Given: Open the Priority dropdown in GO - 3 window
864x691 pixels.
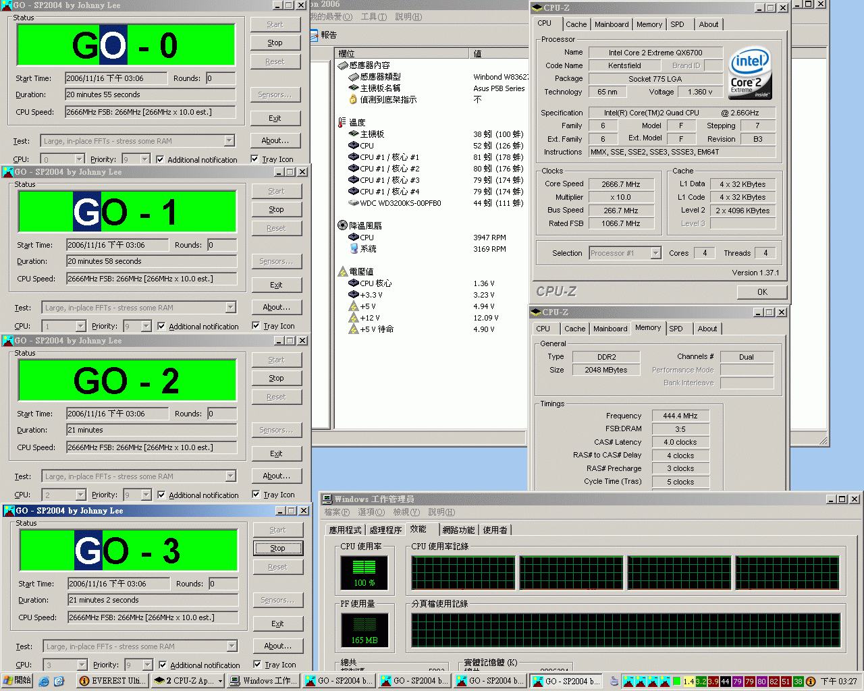Looking at the screenshot, I should 148,665.
